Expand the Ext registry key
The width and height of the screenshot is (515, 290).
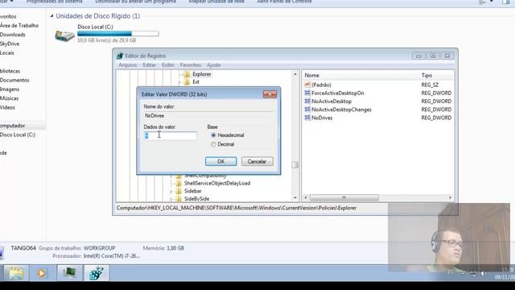[x=179, y=82]
